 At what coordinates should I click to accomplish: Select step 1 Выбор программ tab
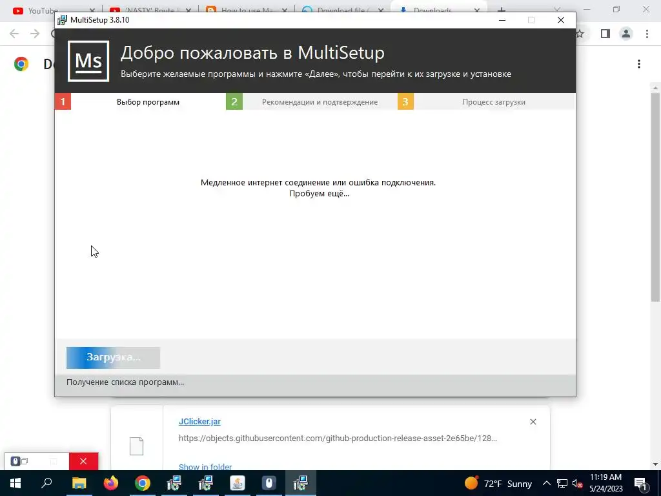pyautogui.click(x=140, y=101)
